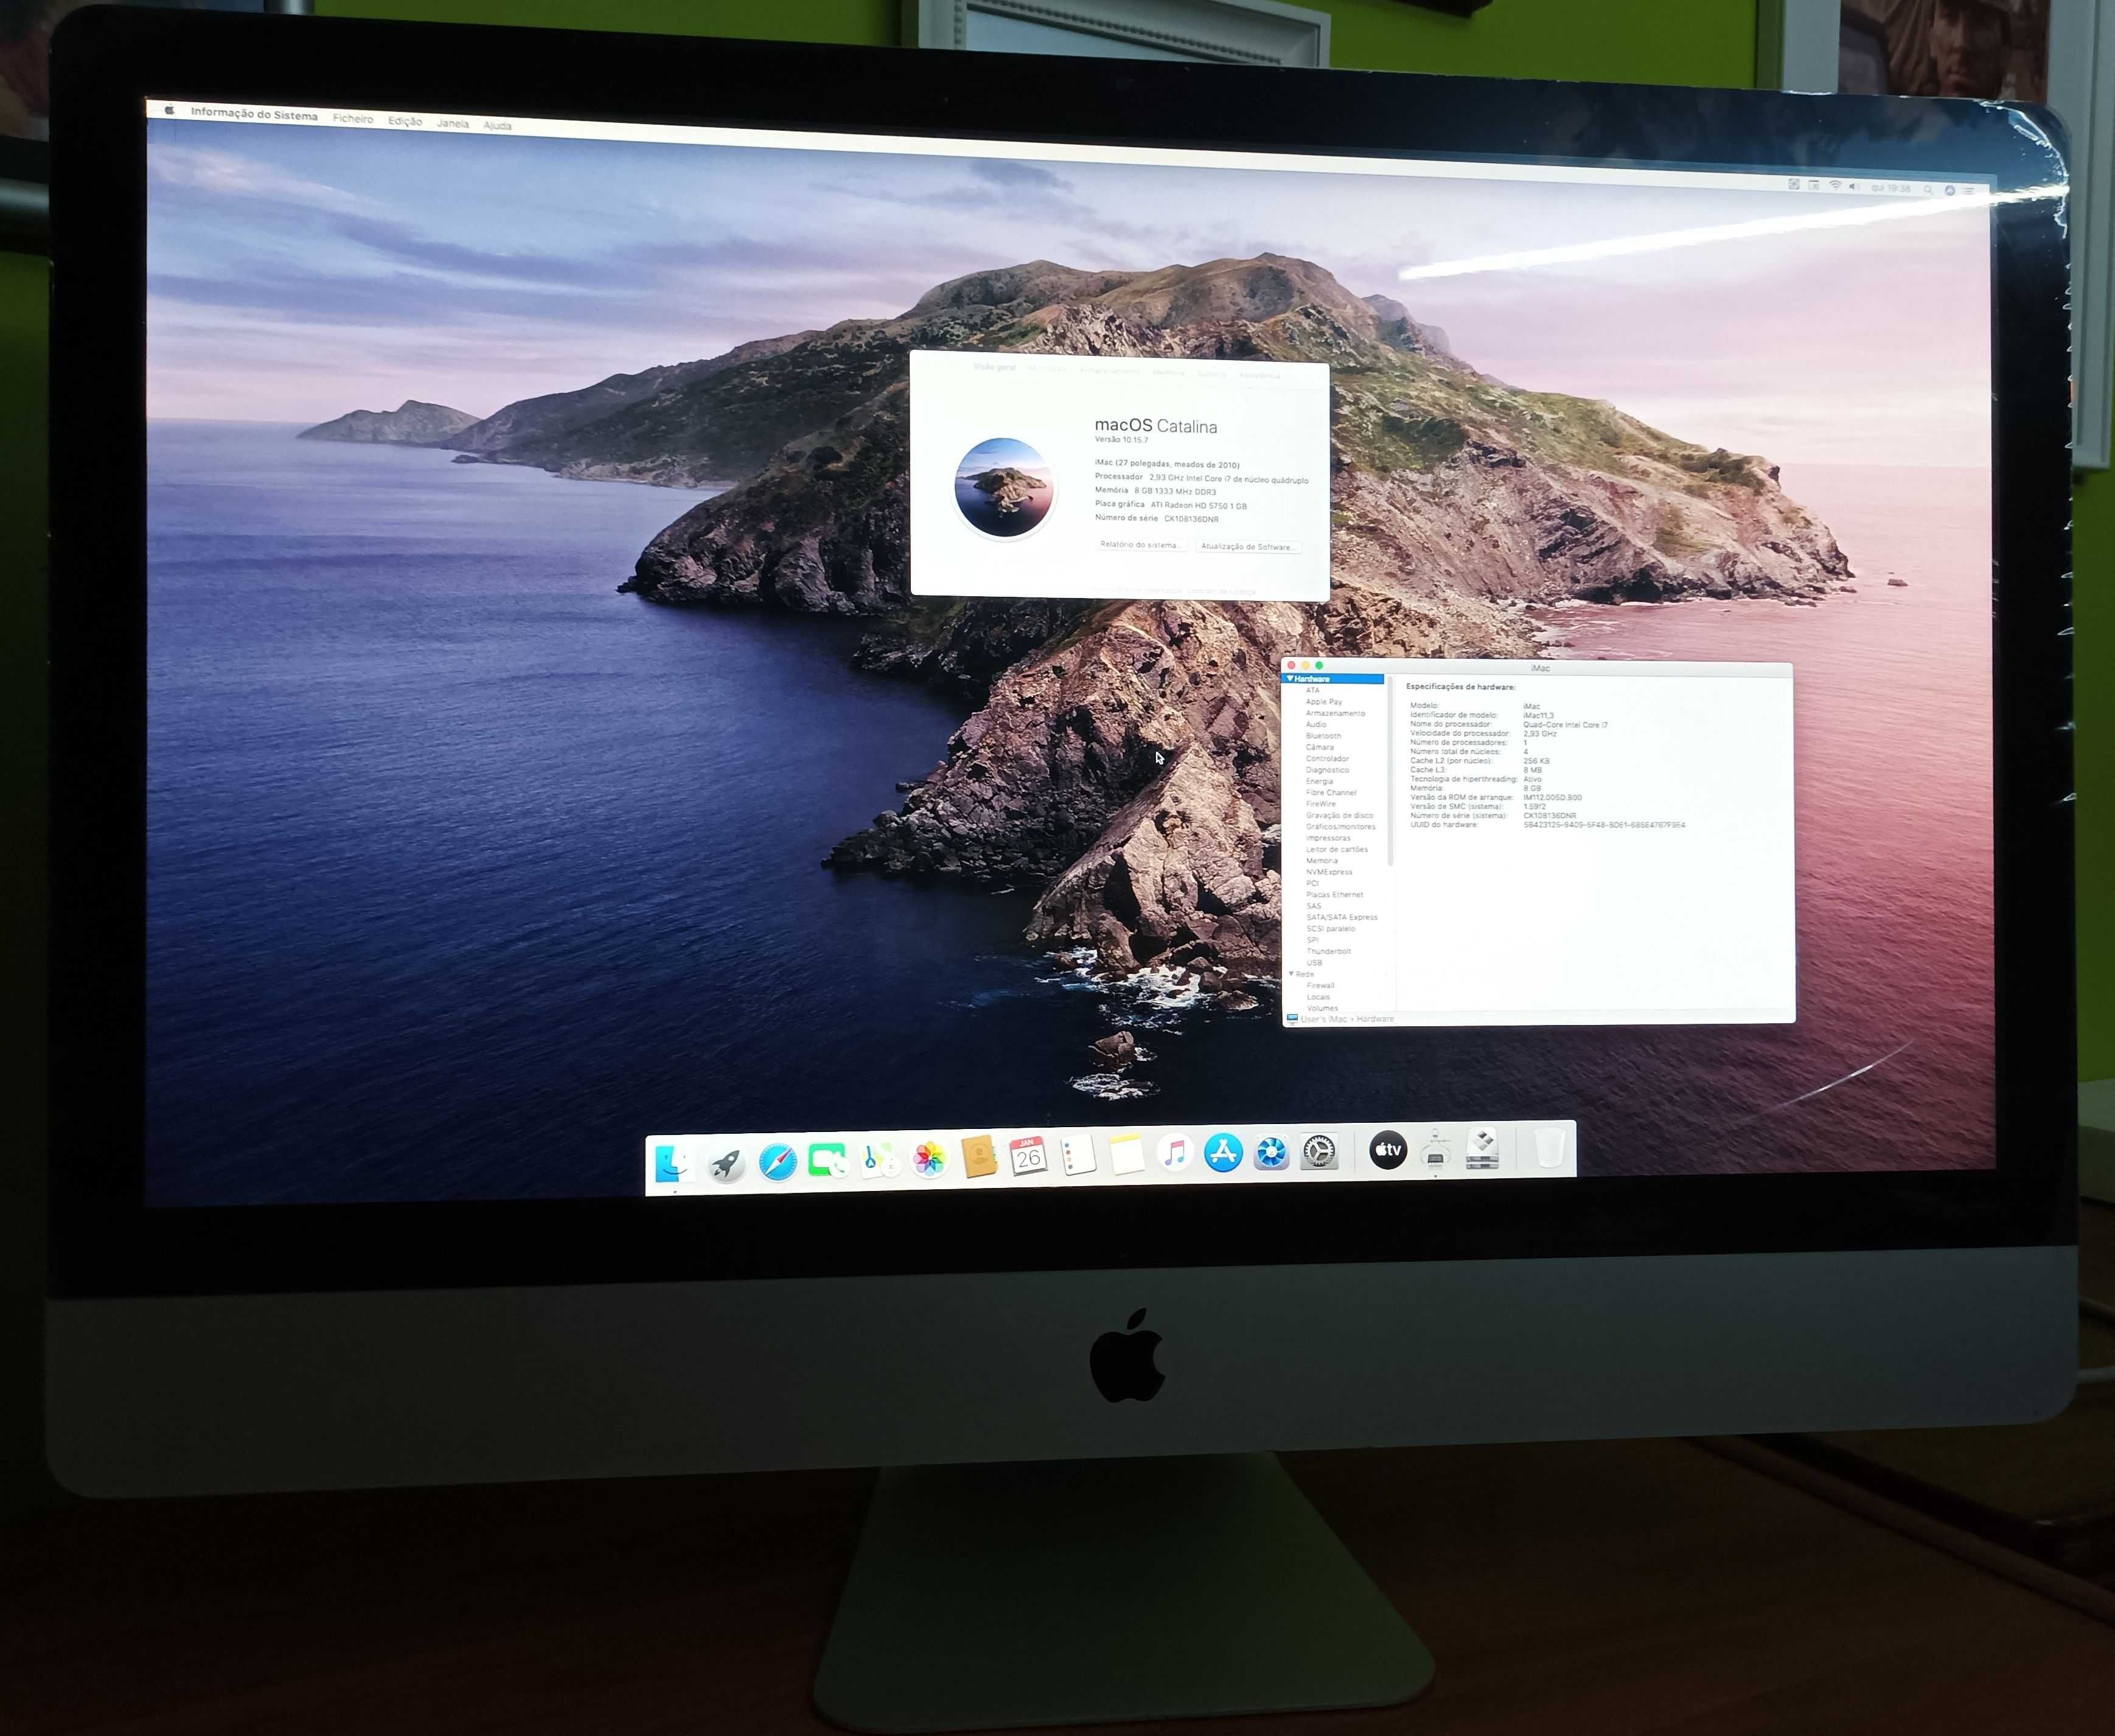Screen dimensions: 2115x1736
Task: Open App Store from the Dock
Action: 1222,1152
